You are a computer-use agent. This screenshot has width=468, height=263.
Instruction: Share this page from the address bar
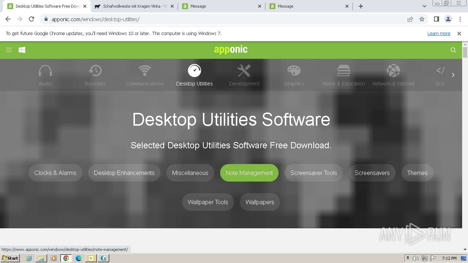(x=410, y=19)
